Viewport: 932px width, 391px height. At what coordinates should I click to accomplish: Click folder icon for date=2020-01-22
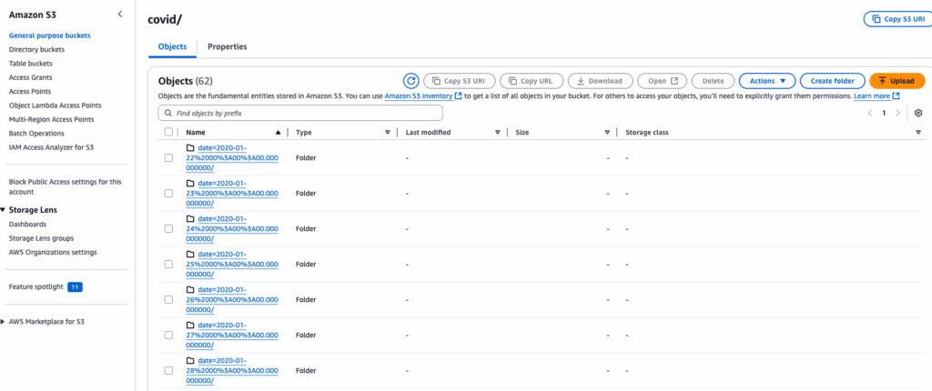190,148
